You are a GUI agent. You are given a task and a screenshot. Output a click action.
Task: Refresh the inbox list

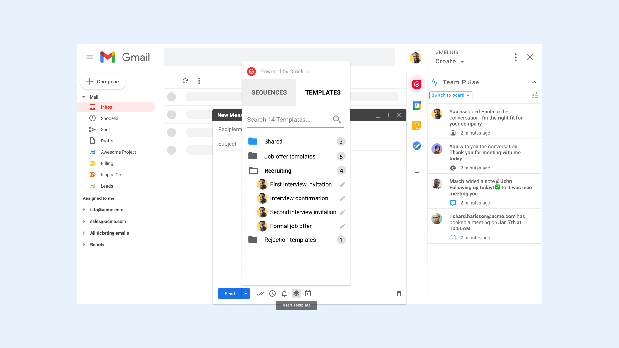tap(185, 81)
